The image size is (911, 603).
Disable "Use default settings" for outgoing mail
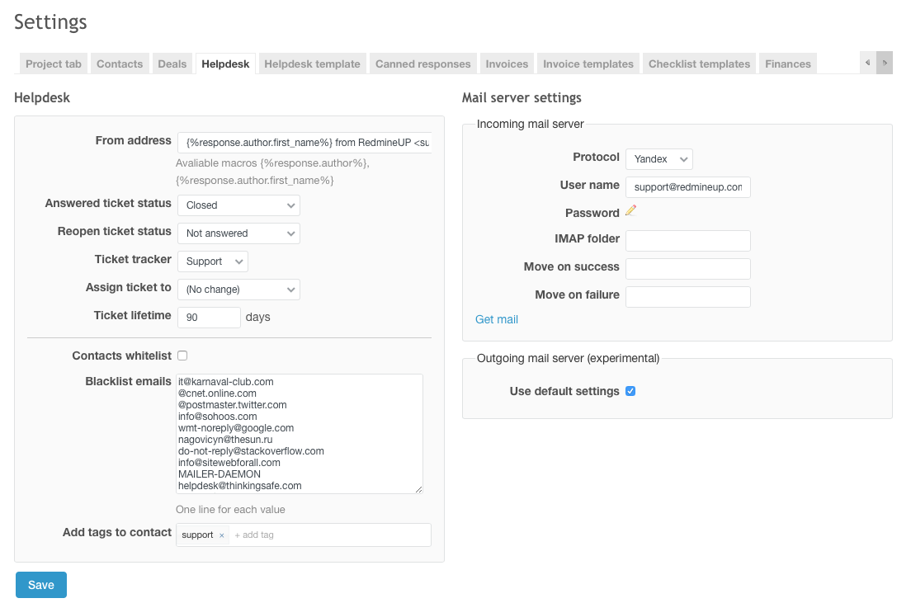pyautogui.click(x=630, y=391)
